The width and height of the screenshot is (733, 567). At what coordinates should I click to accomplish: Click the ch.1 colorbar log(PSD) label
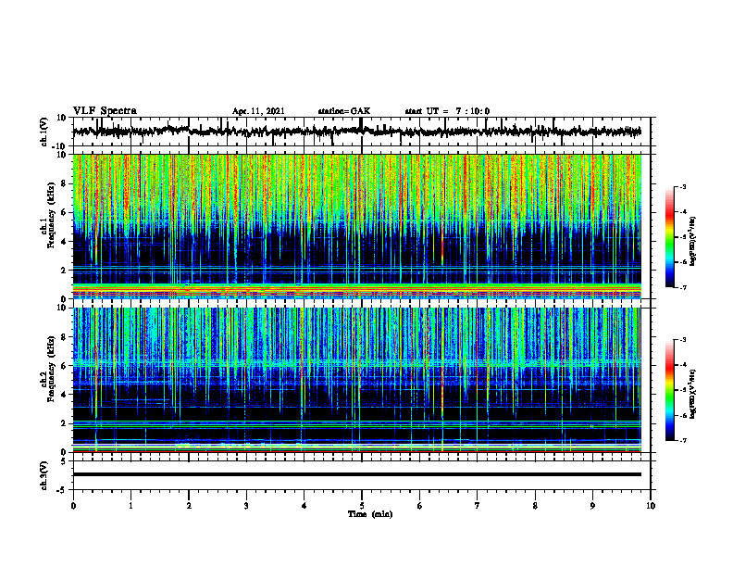(693, 242)
